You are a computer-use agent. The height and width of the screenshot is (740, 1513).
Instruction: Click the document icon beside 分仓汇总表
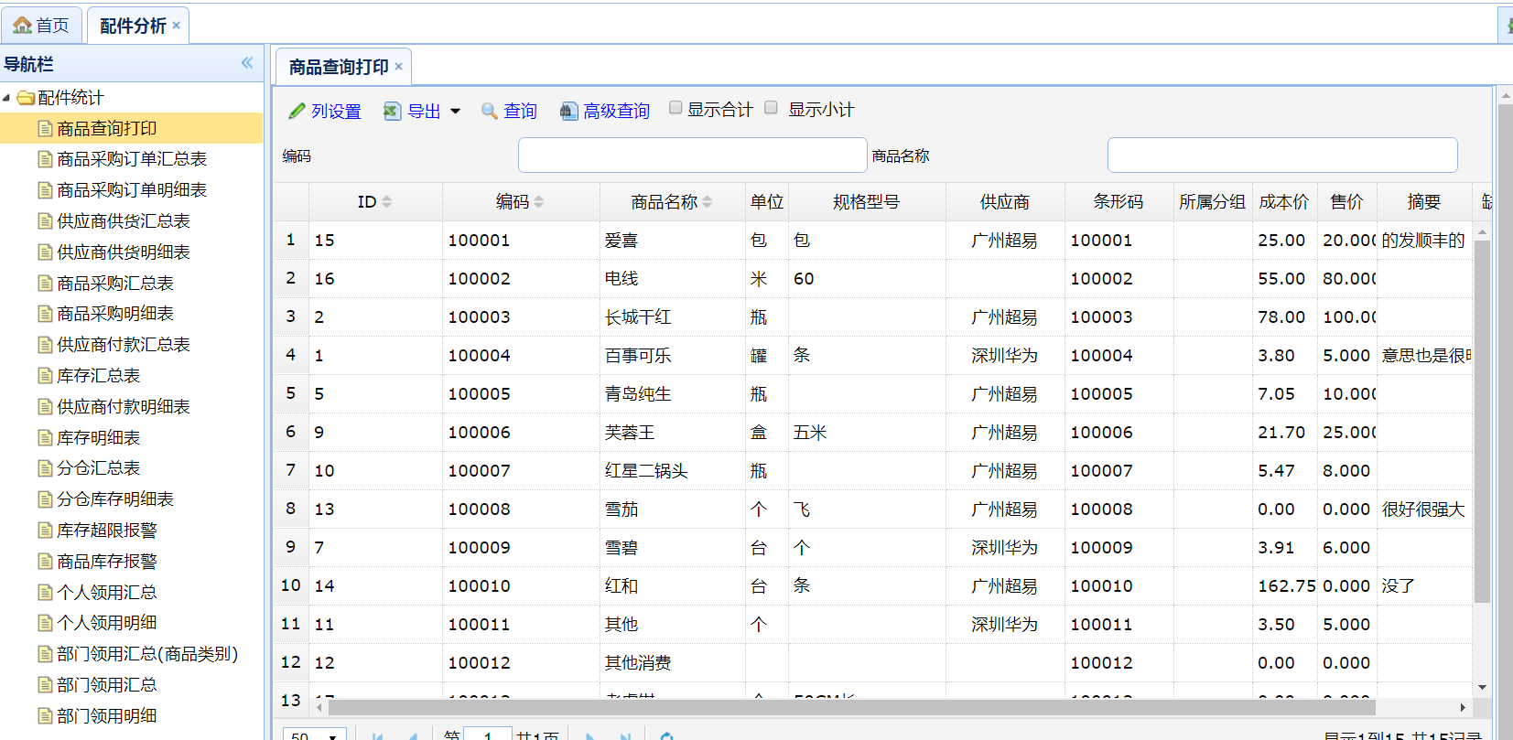[x=45, y=468]
